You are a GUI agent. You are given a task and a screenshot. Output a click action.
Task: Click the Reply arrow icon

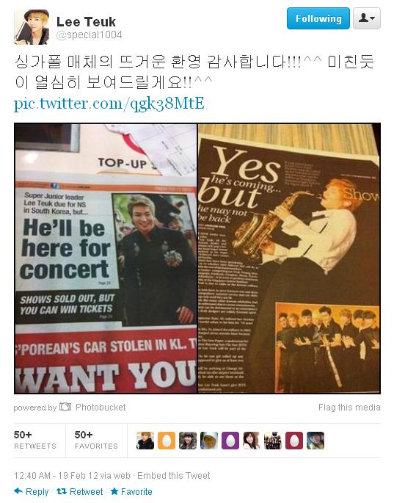[18, 491]
